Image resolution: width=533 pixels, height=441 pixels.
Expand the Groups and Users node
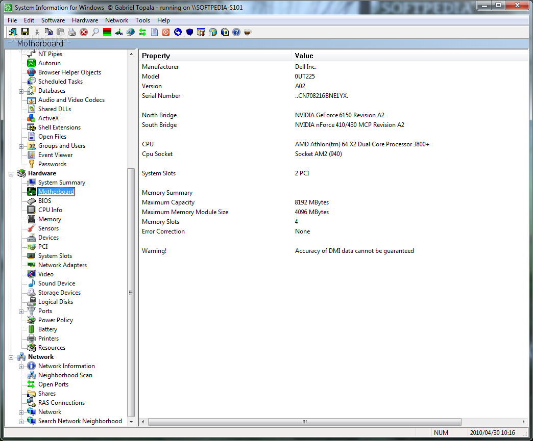click(x=21, y=146)
